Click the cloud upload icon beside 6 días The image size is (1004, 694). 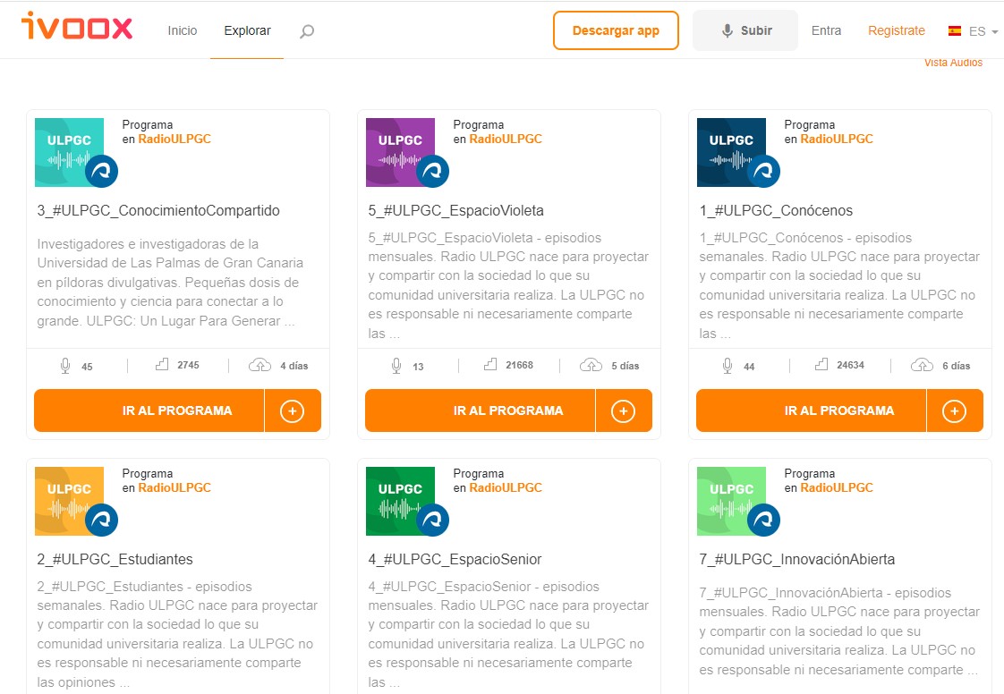click(x=922, y=365)
